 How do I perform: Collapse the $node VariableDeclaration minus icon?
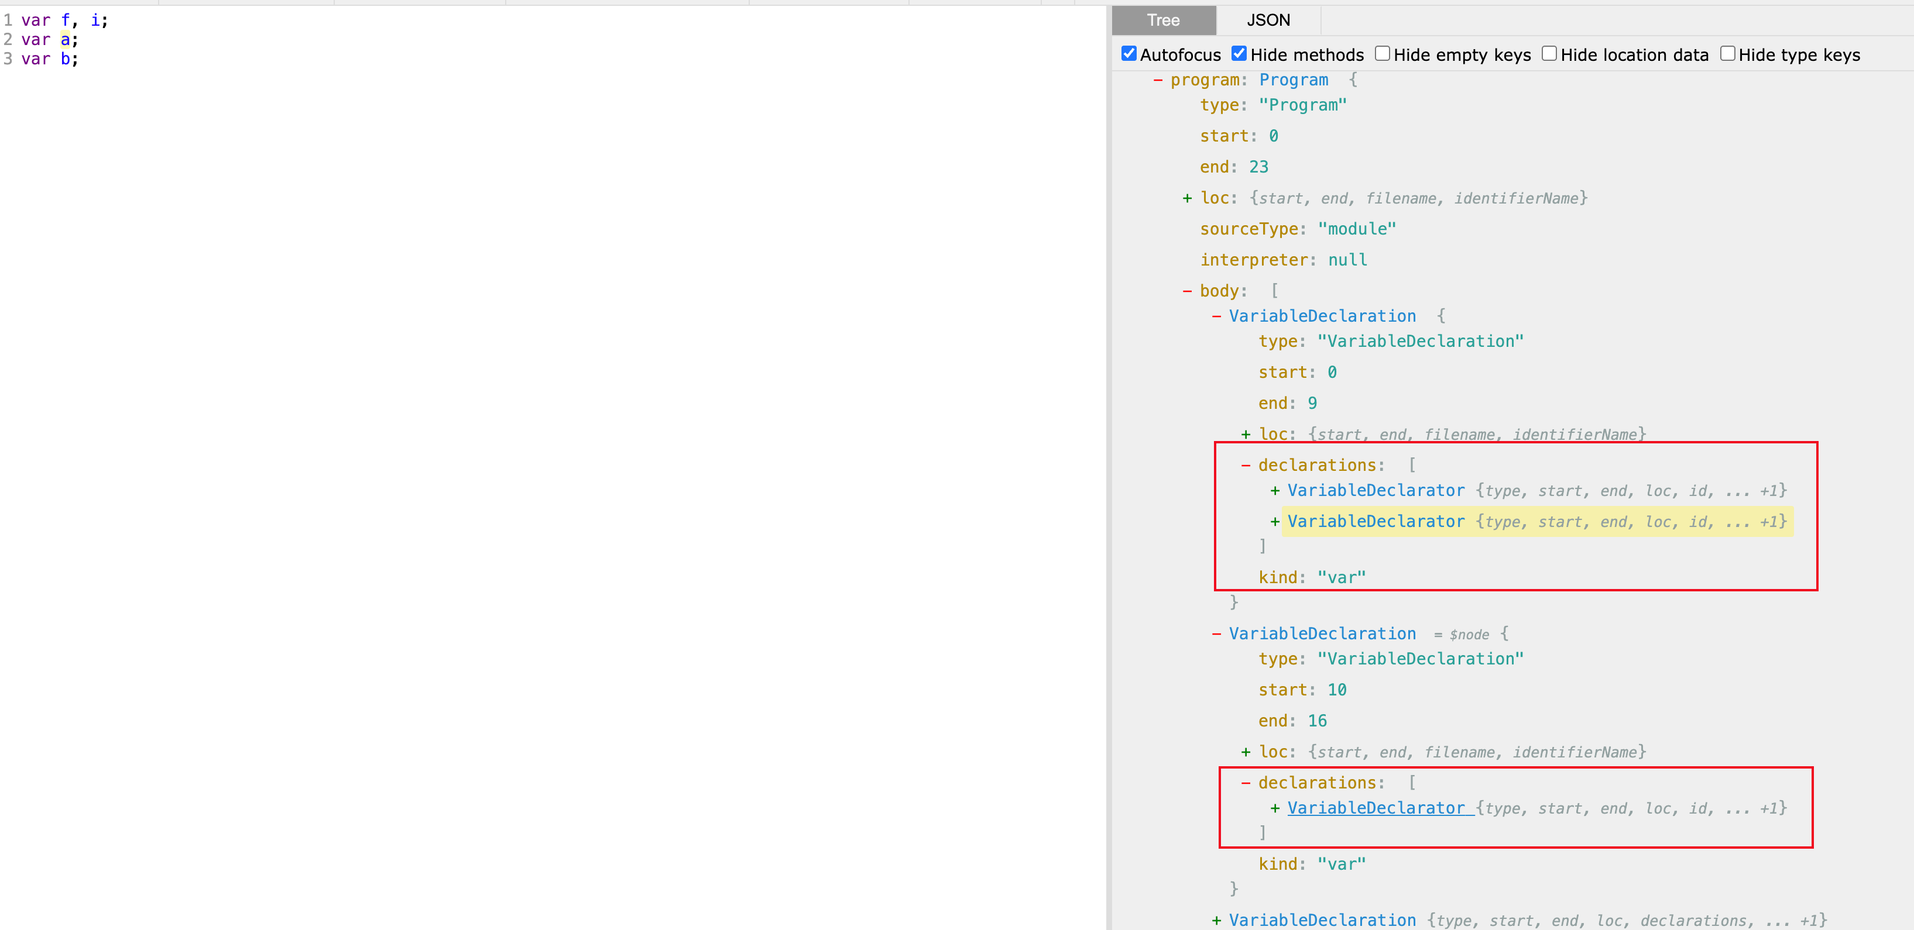click(1216, 634)
